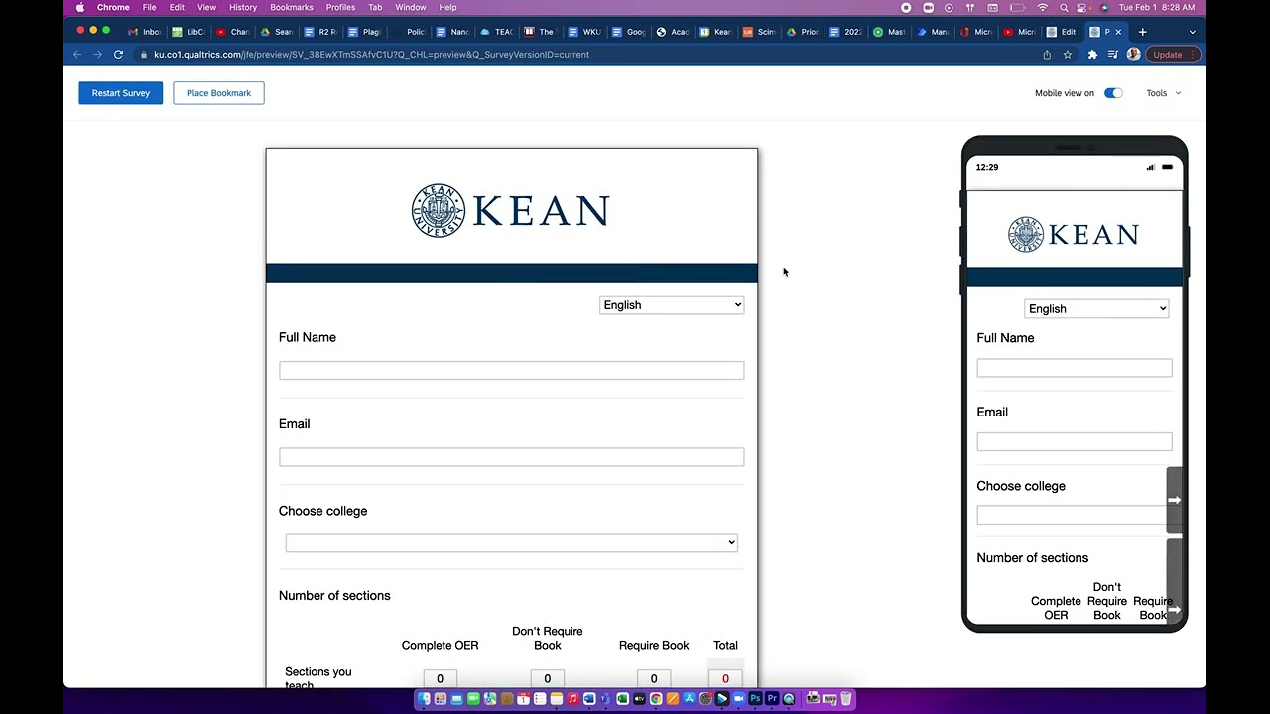
Task: Open the Edit menu
Action: (x=177, y=7)
